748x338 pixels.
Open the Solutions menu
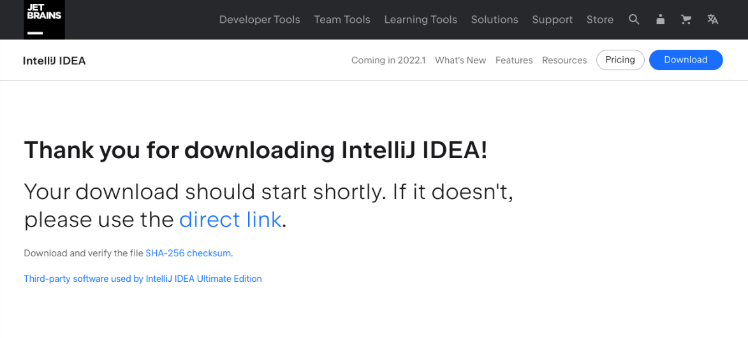(495, 20)
